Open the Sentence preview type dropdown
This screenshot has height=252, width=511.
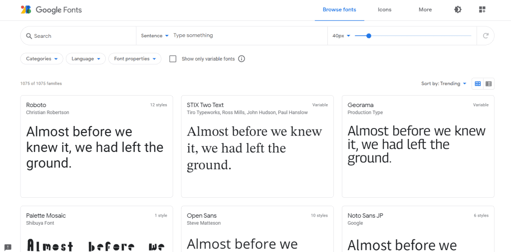click(155, 36)
